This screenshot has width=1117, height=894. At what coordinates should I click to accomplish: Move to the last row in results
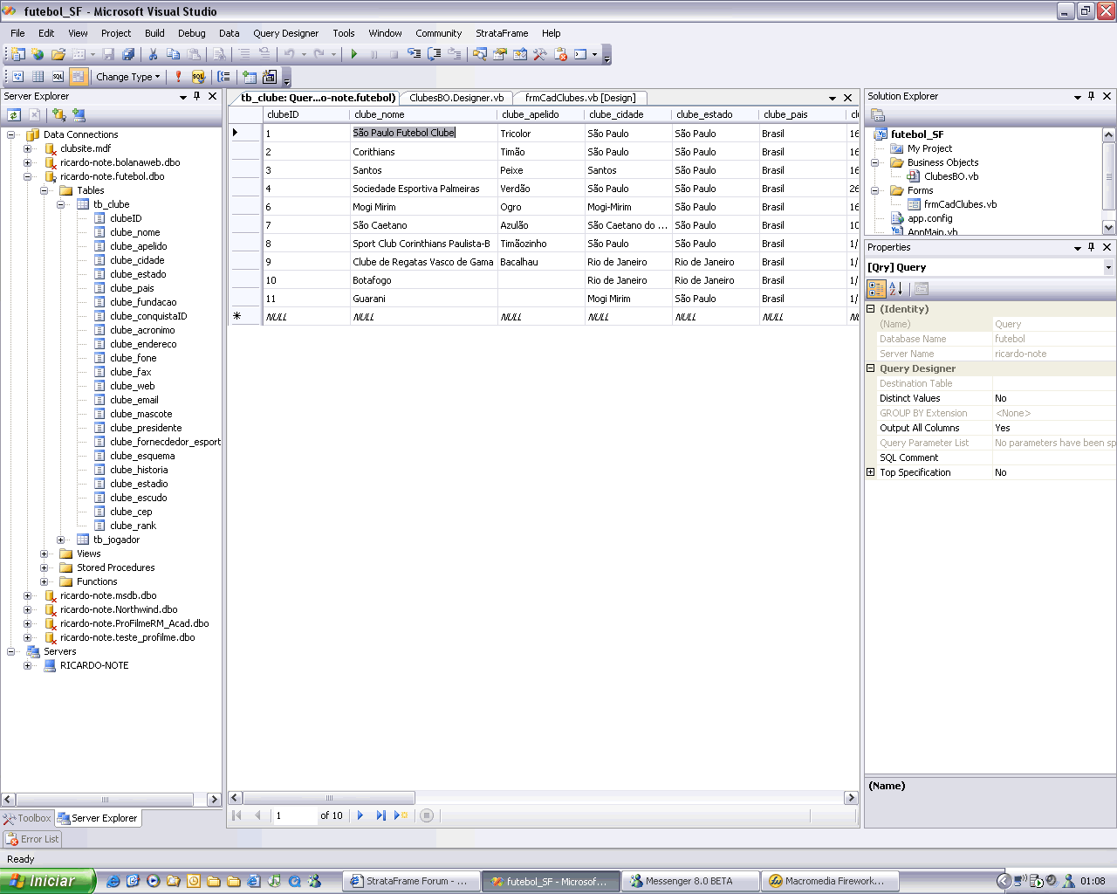tap(380, 815)
